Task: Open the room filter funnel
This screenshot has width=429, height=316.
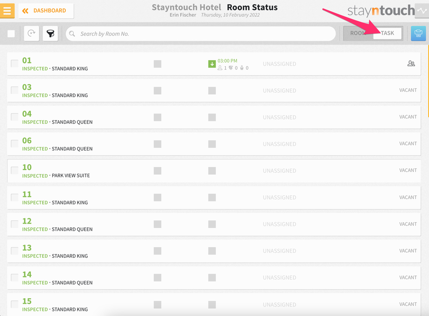Action: point(50,34)
